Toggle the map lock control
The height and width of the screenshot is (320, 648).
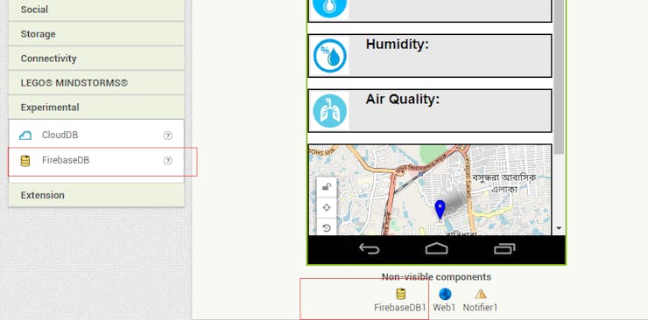(x=327, y=187)
